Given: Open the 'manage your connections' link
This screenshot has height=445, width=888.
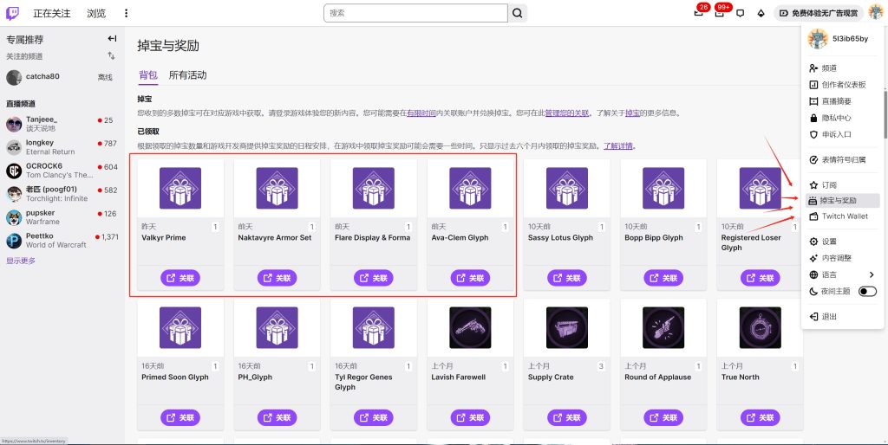Looking at the screenshot, I should coord(567,113).
